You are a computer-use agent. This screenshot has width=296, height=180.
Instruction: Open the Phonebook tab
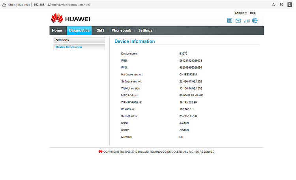[x=121, y=30]
